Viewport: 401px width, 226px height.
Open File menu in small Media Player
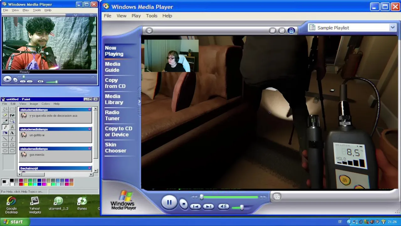tap(5, 10)
